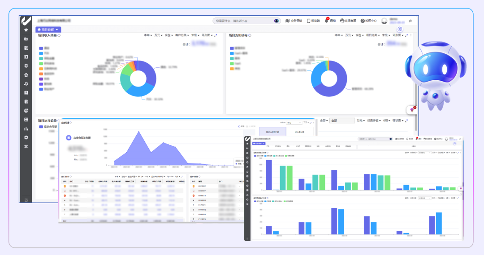Open 知识中心 help icon

coord(362,21)
